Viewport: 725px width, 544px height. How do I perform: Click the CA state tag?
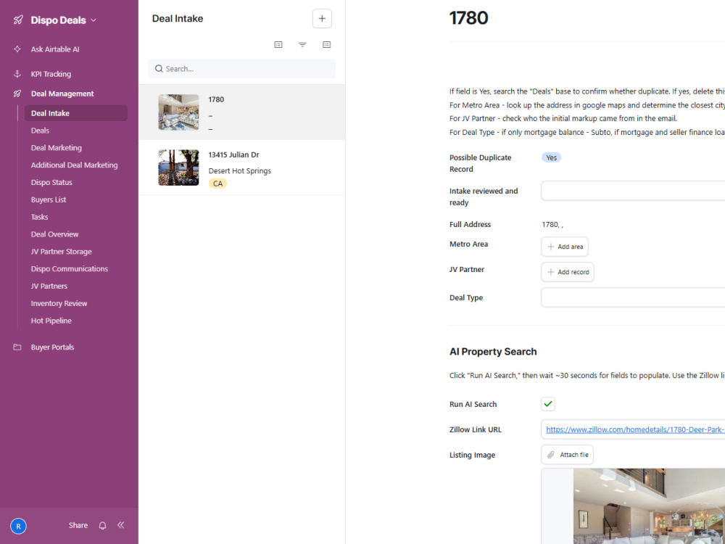(x=217, y=184)
